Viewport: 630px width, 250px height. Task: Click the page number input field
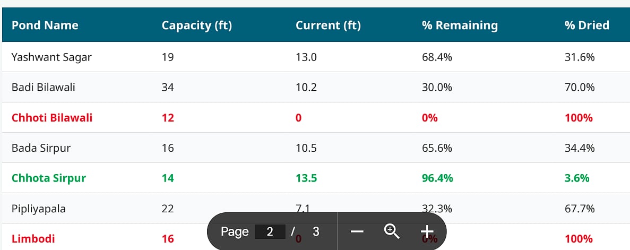[x=270, y=231]
